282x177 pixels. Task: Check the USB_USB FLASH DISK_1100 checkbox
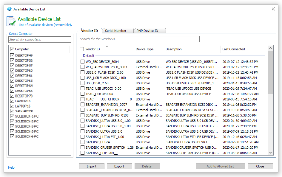(83, 78)
